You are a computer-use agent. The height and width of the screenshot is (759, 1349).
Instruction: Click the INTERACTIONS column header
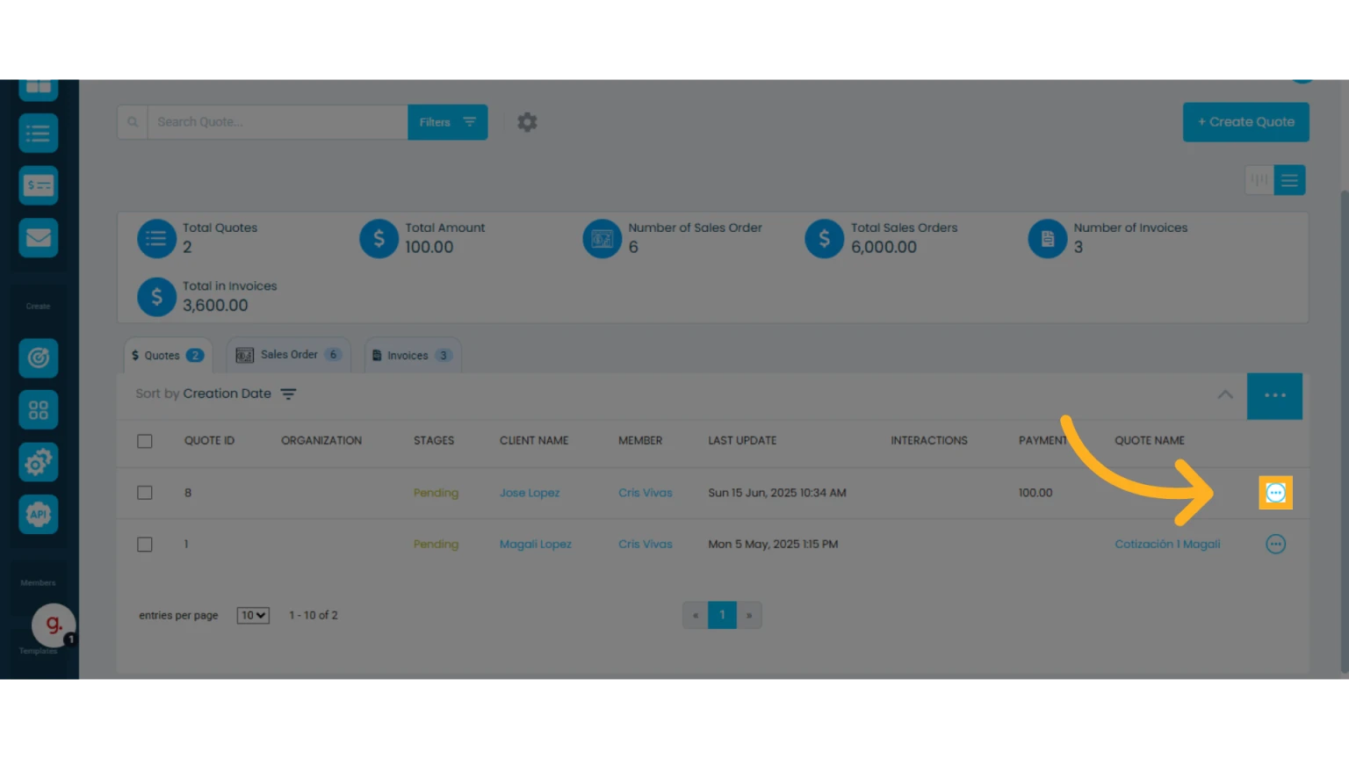[929, 441]
